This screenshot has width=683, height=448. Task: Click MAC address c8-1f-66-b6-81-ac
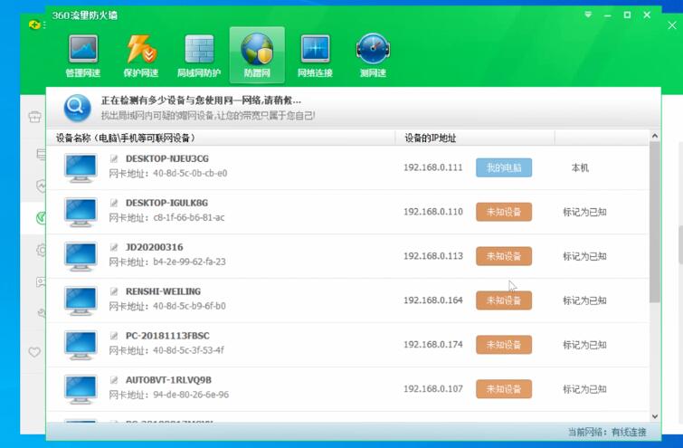pyautogui.click(x=188, y=217)
